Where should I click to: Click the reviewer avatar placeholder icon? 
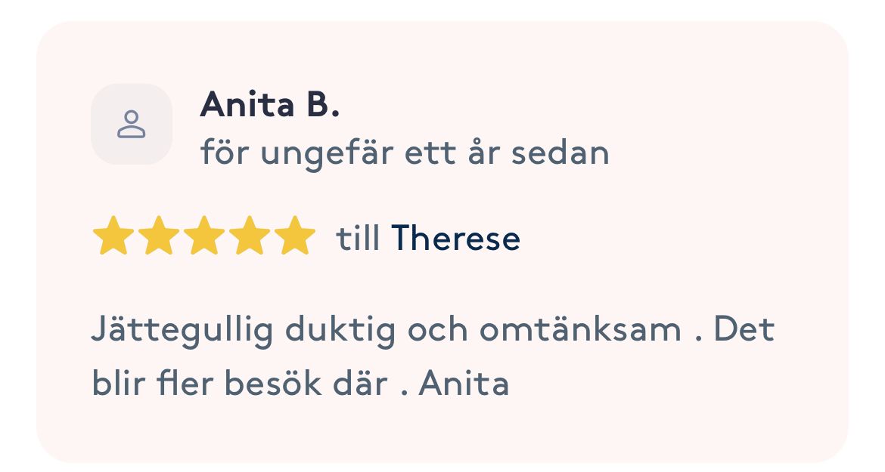(x=132, y=124)
